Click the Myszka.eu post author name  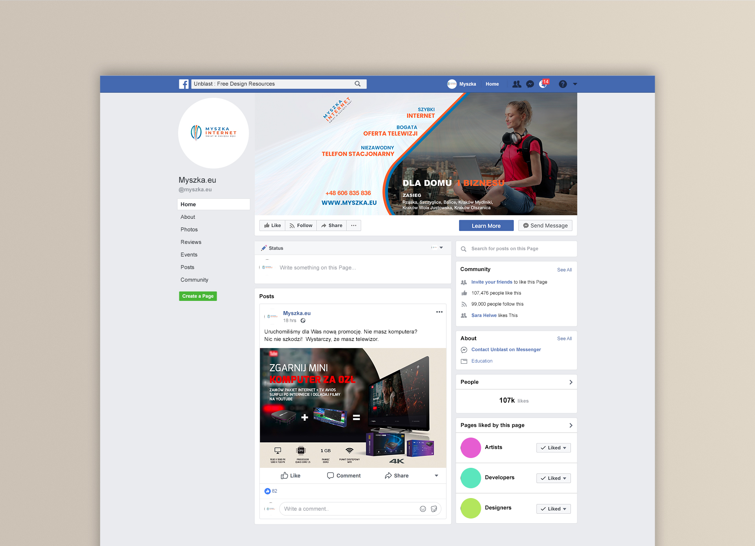coord(297,313)
